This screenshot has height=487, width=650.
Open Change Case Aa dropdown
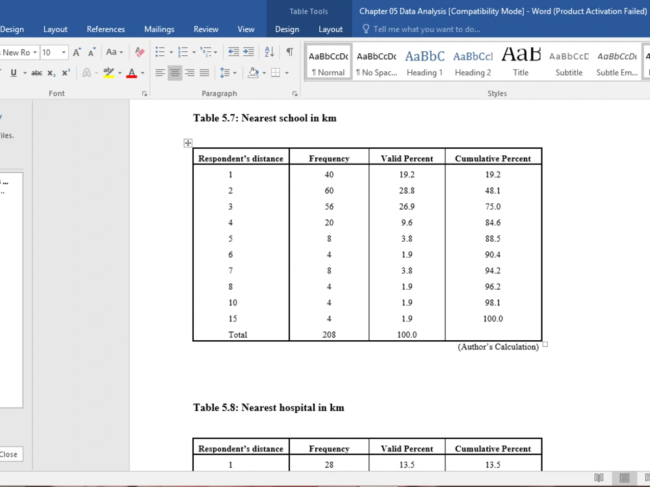[x=114, y=52]
